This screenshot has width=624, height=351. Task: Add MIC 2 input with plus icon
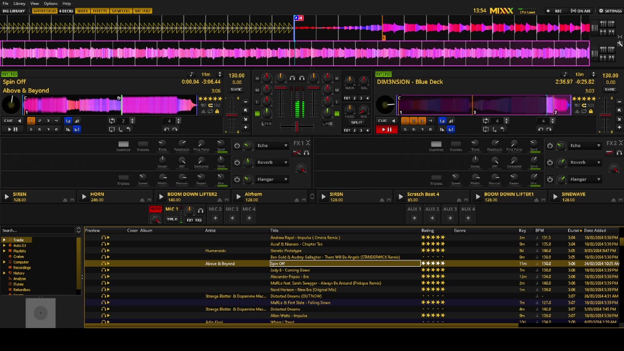pos(215,218)
